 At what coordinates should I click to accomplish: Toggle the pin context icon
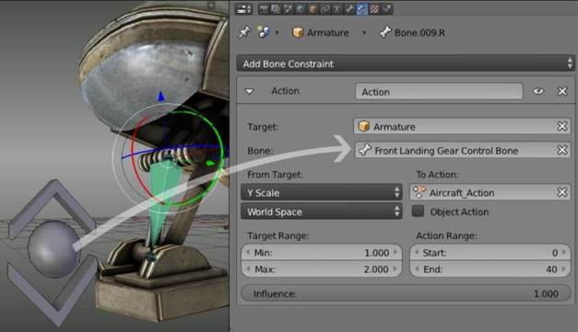[244, 32]
